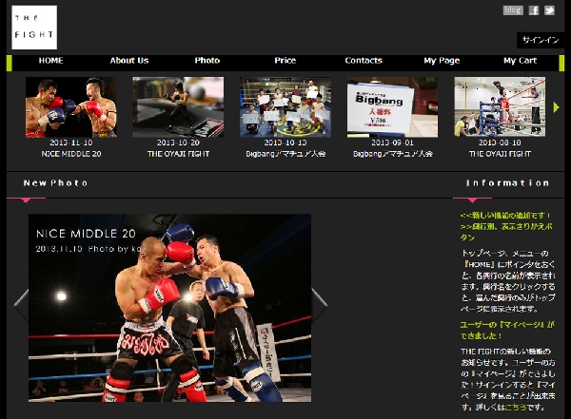Open the About Us menu item
This screenshot has height=419, width=571.
tap(129, 61)
